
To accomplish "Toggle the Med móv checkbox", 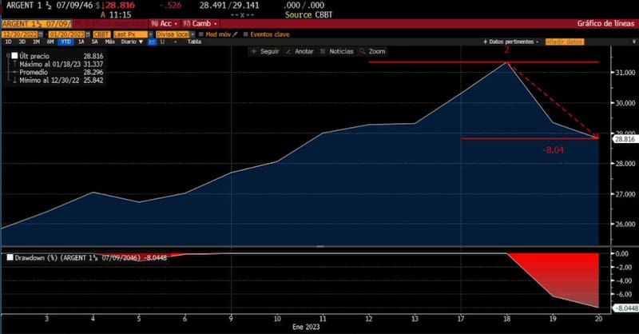I will point(202,34).
